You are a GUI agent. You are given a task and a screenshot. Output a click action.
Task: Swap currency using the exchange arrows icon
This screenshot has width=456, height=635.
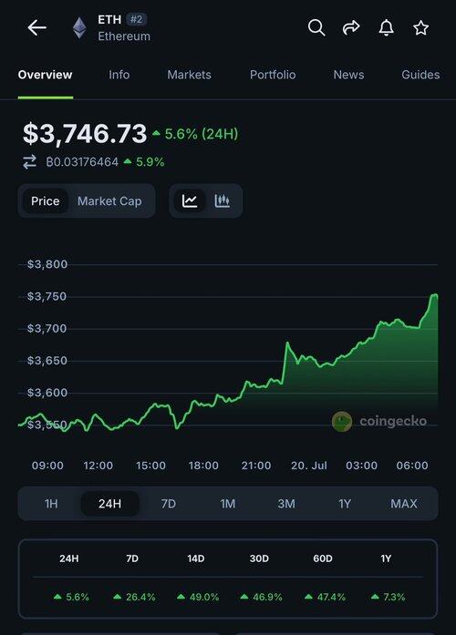(x=29, y=162)
